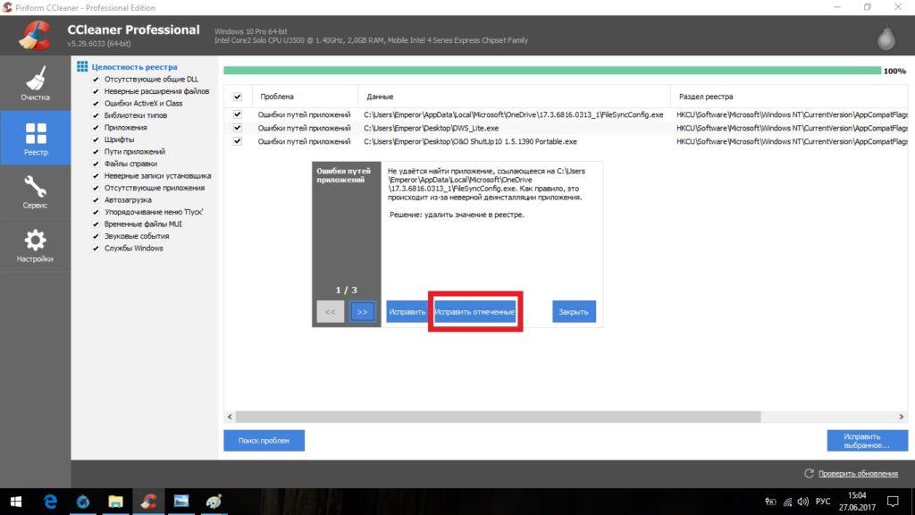
Task: Click the green 100% progress bar
Action: point(552,71)
